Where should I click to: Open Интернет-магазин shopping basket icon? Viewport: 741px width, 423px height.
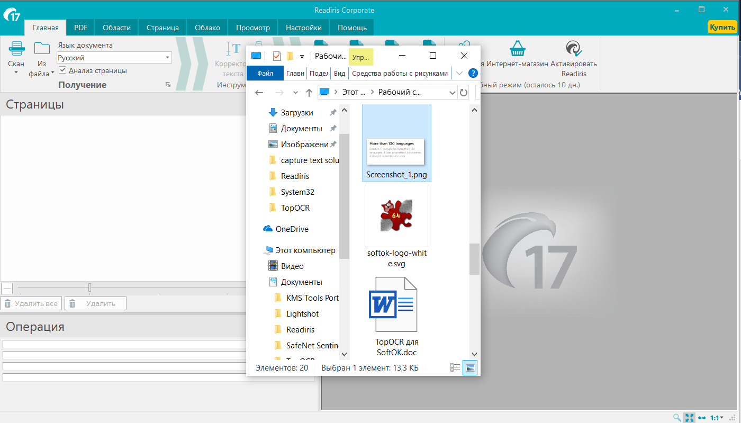tap(517, 49)
